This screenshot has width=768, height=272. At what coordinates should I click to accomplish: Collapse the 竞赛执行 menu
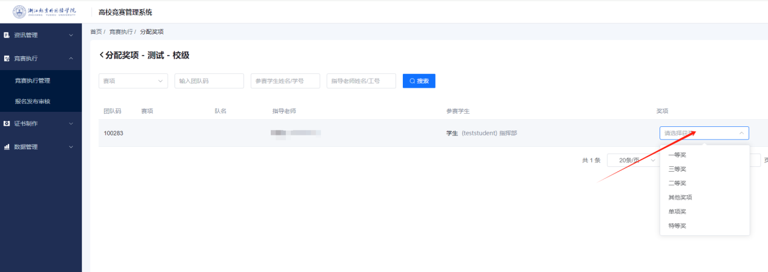[x=71, y=59]
